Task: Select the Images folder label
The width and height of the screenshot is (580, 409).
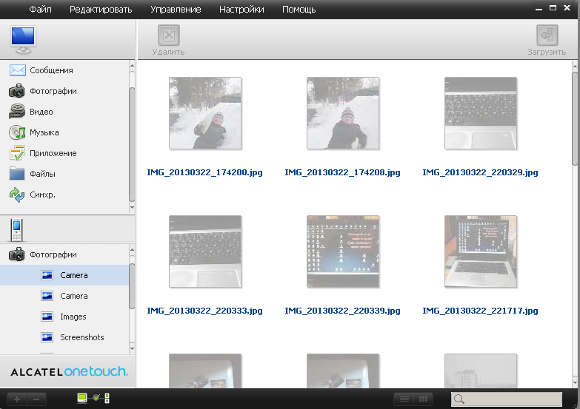Action: (x=73, y=317)
